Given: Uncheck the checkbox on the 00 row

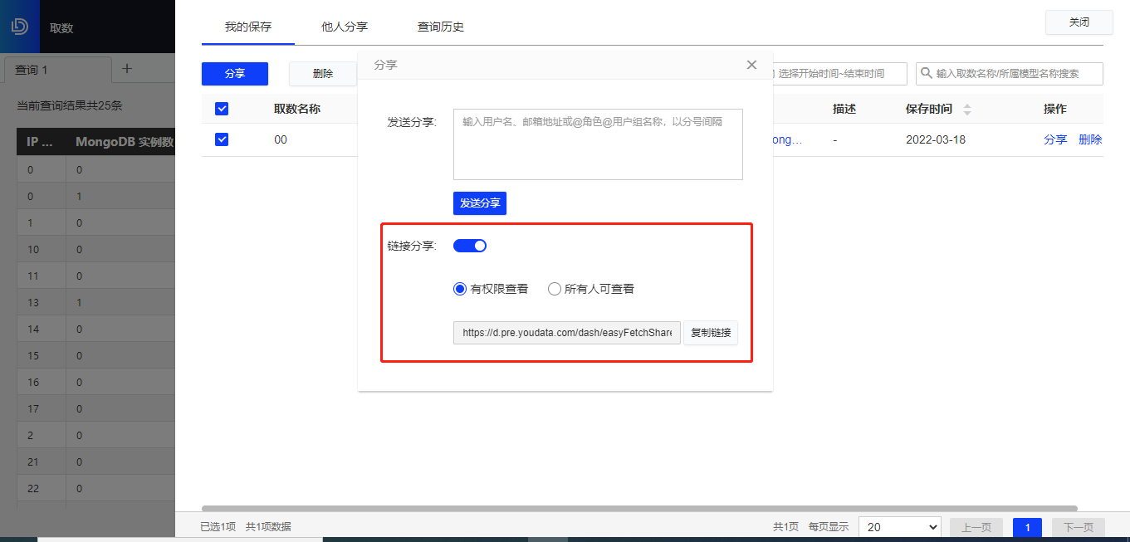Looking at the screenshot, I should pos(222,139).
